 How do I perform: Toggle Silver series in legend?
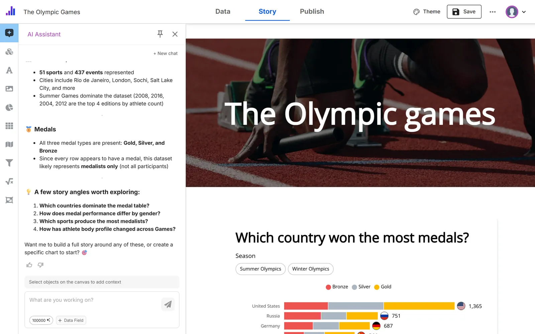pyautogui.click(x=361, y=287)
